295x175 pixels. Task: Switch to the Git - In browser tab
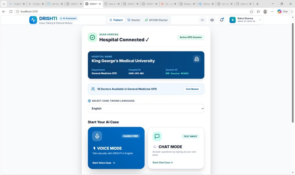coord(168,4)
